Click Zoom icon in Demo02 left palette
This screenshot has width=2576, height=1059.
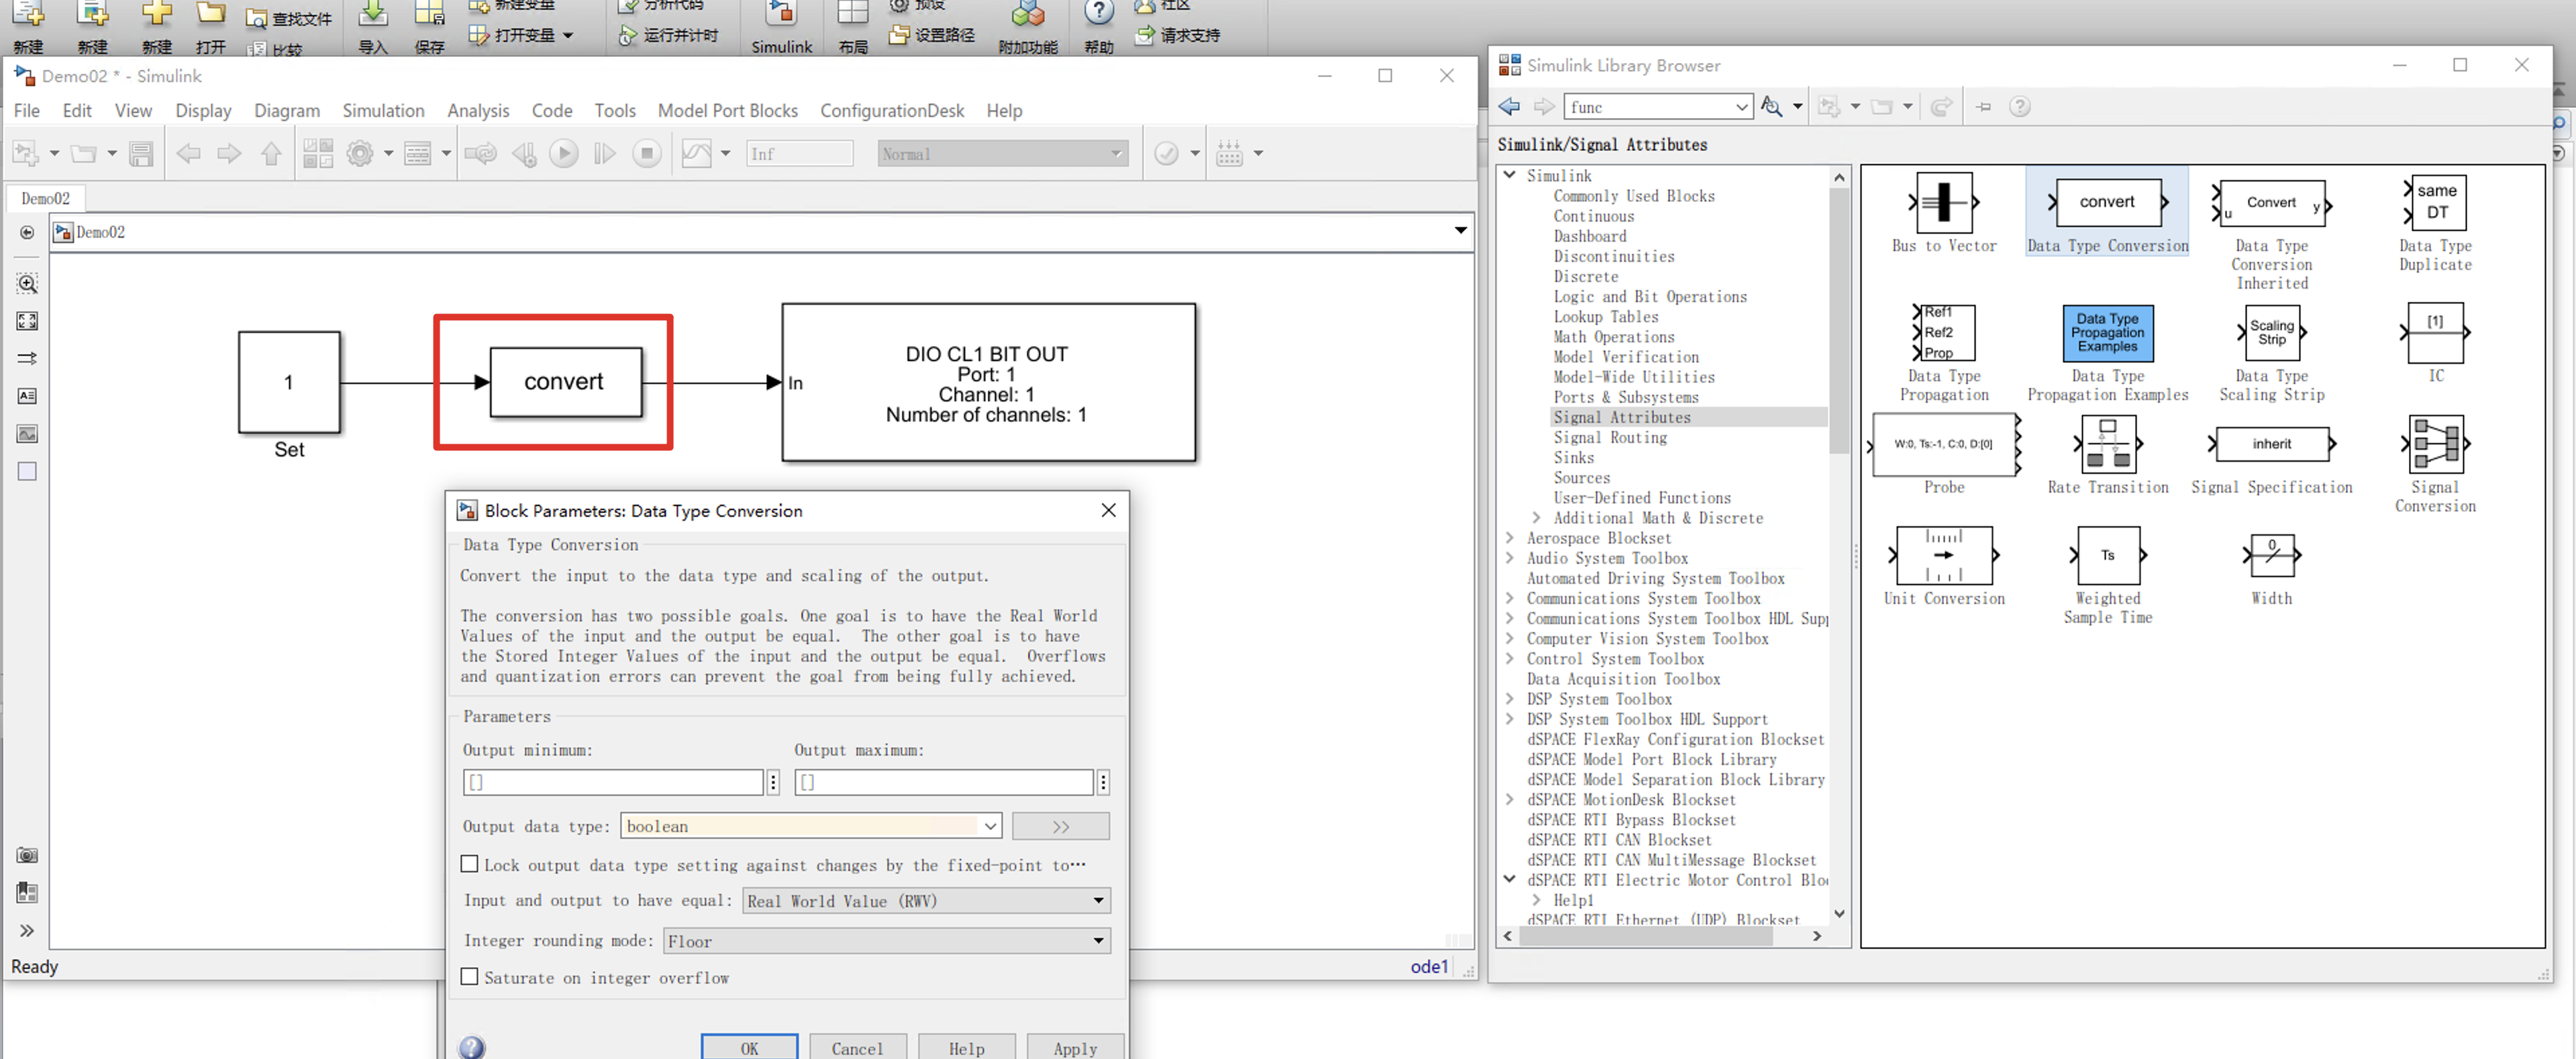tap(27, 283)
